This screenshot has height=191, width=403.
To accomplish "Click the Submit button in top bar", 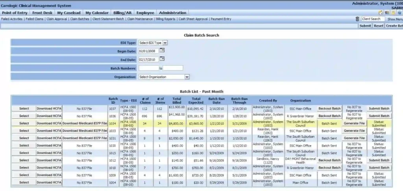I will coord(365,26).
